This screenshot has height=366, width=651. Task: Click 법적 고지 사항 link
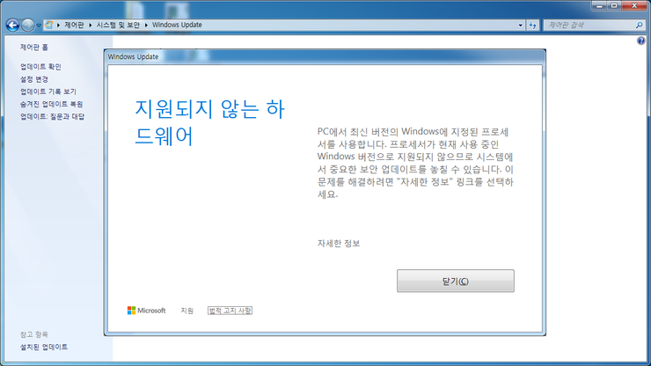coord(230,311)
